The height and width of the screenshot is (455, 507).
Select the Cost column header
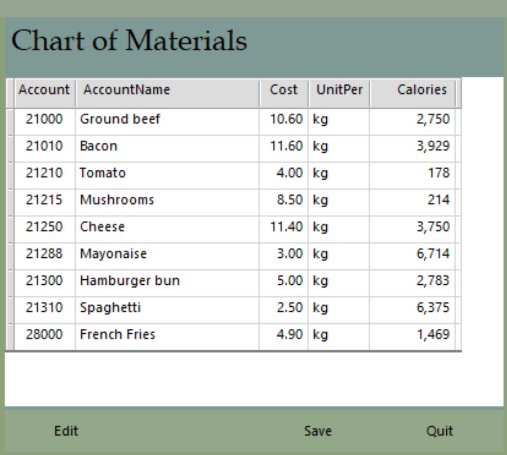(284, 90)
